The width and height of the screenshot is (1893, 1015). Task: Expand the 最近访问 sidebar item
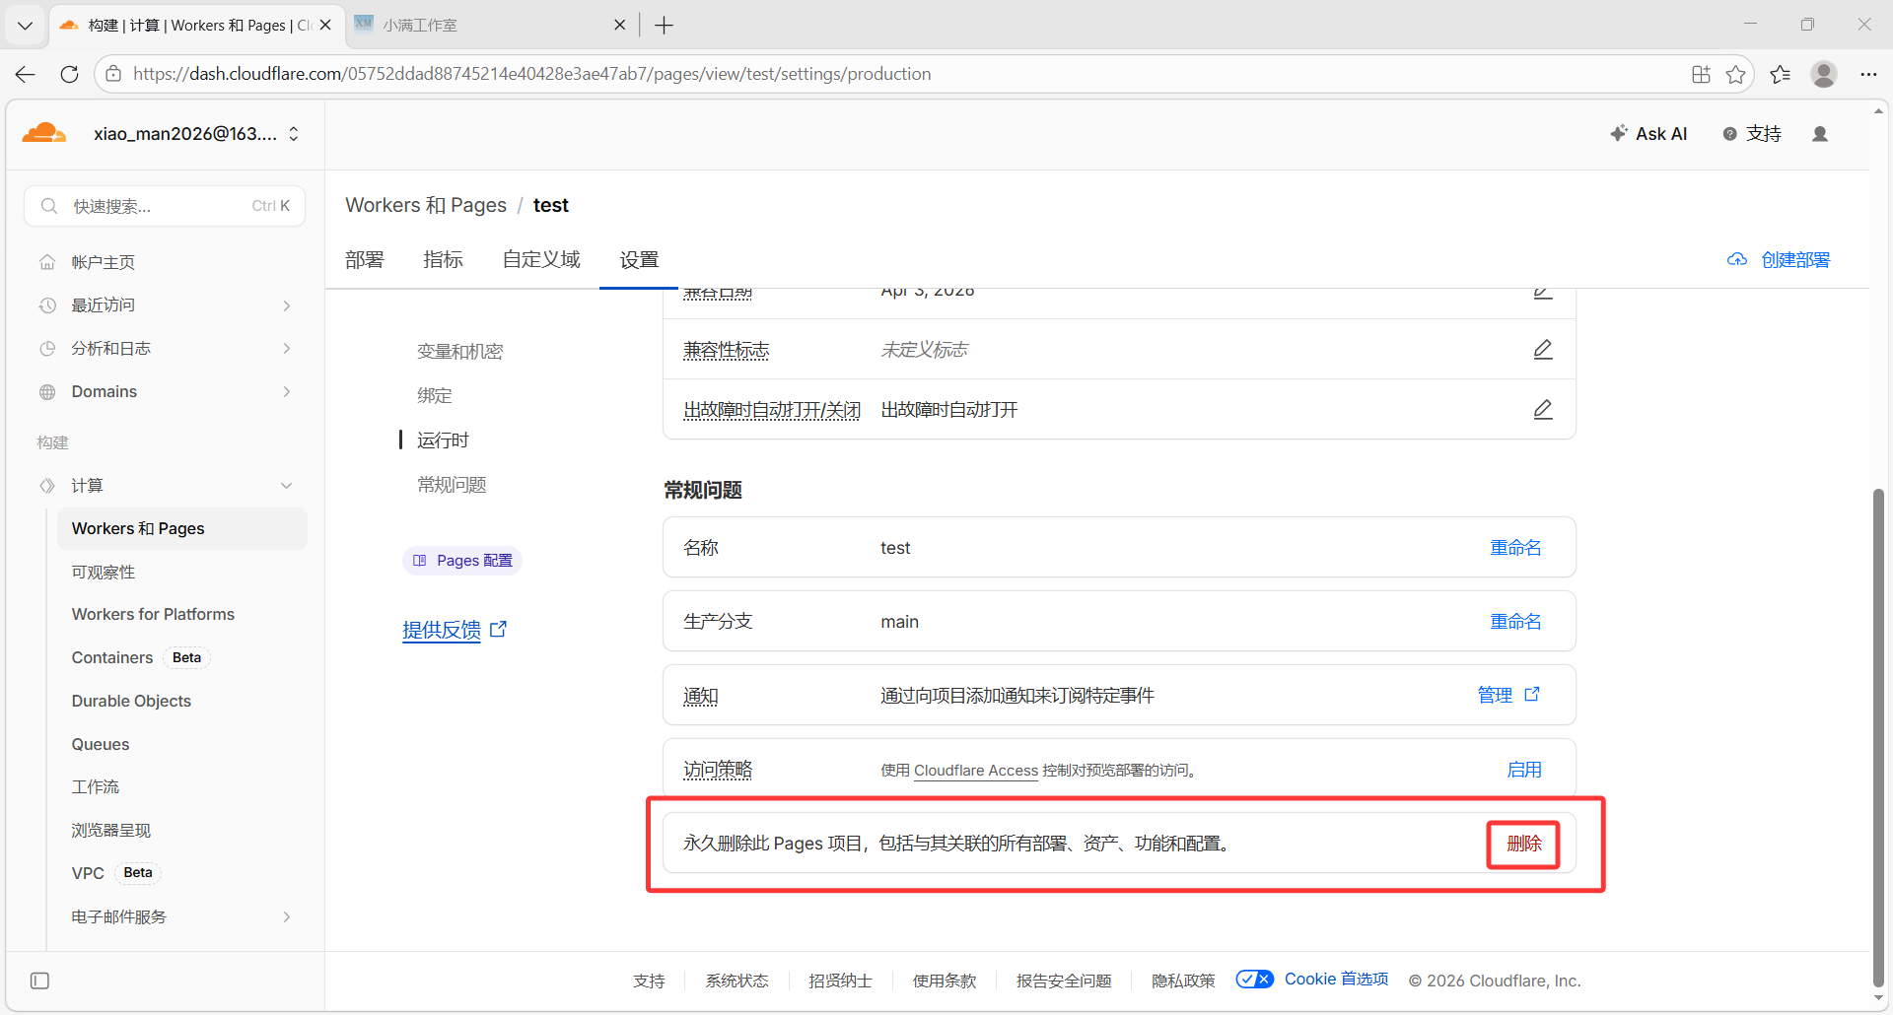click(286, 305)
